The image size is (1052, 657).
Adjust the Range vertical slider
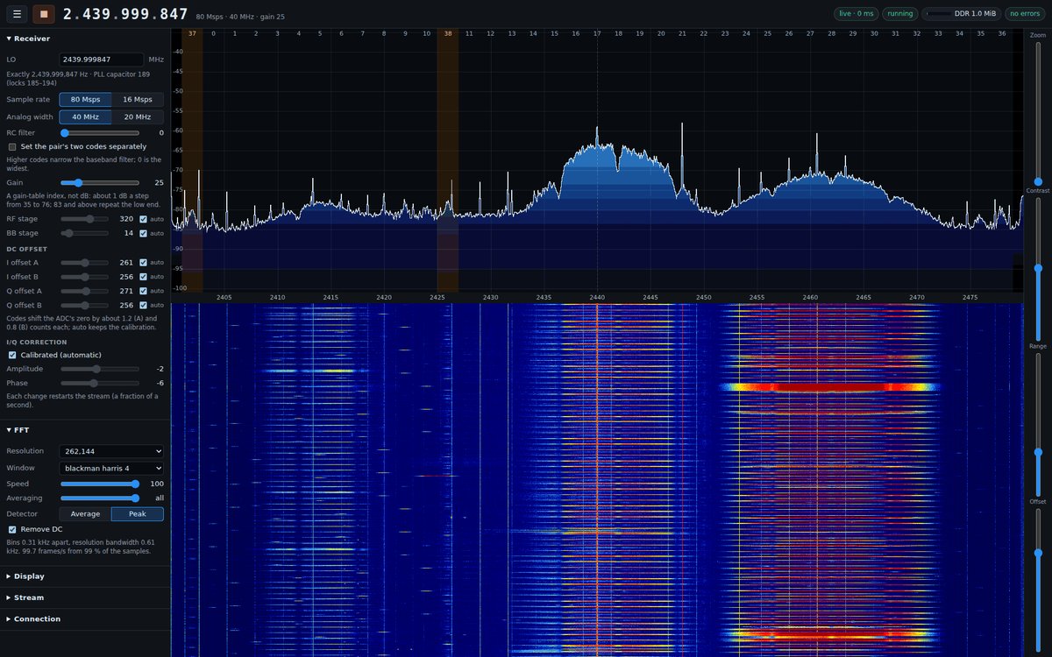click(x=1038, y=424)
